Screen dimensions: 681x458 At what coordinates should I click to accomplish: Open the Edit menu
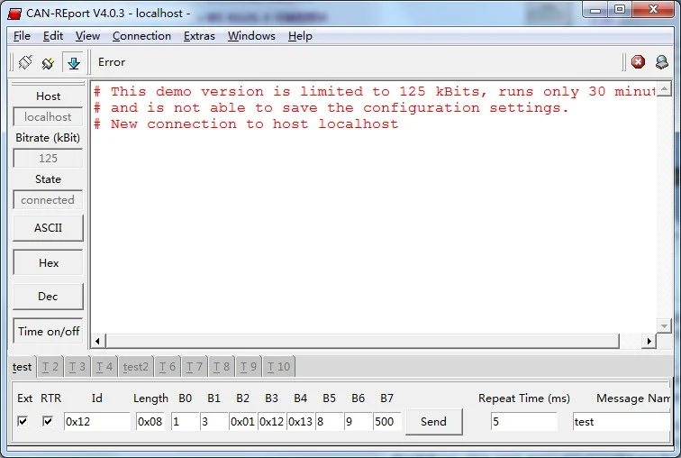[53, 36]
